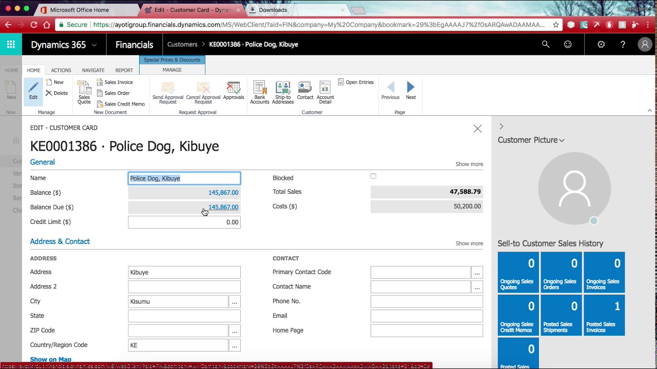Open ZIP Code lookup ellipsis button
The height and width of the screenshot is (369, 657).
[x=235, y=331]
